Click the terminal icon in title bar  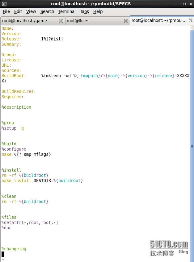(x=4, y=4)
